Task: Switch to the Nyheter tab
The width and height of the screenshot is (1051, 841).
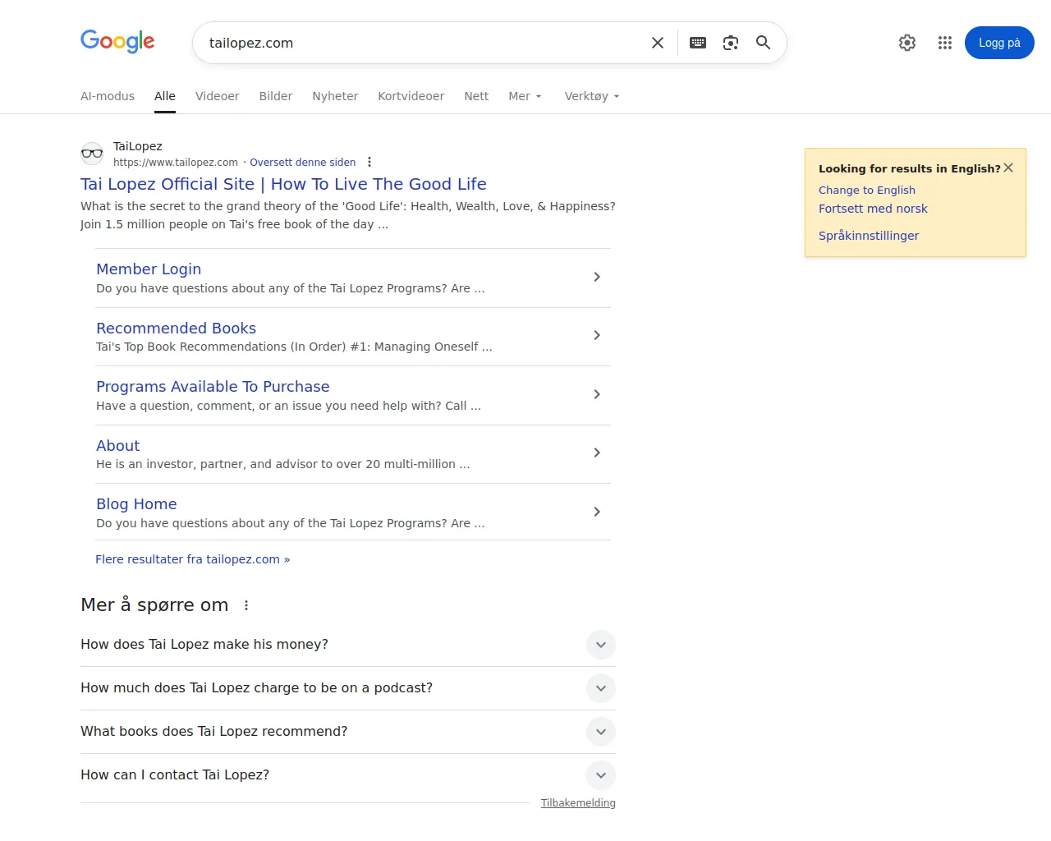Action: click(x=335, y=96)
